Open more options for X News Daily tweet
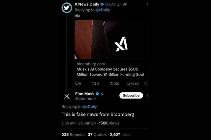Screen dimensions: 211x140 click(147, 5)
